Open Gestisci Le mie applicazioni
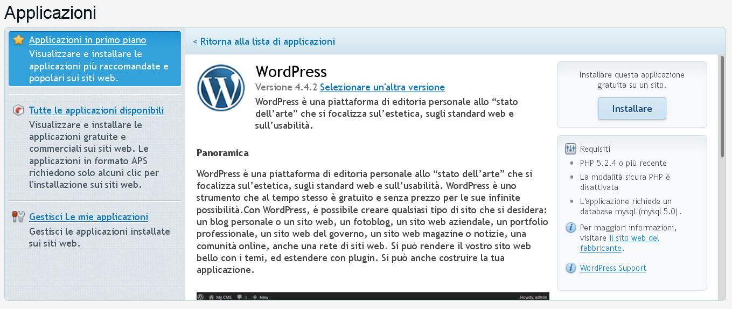 88,217
